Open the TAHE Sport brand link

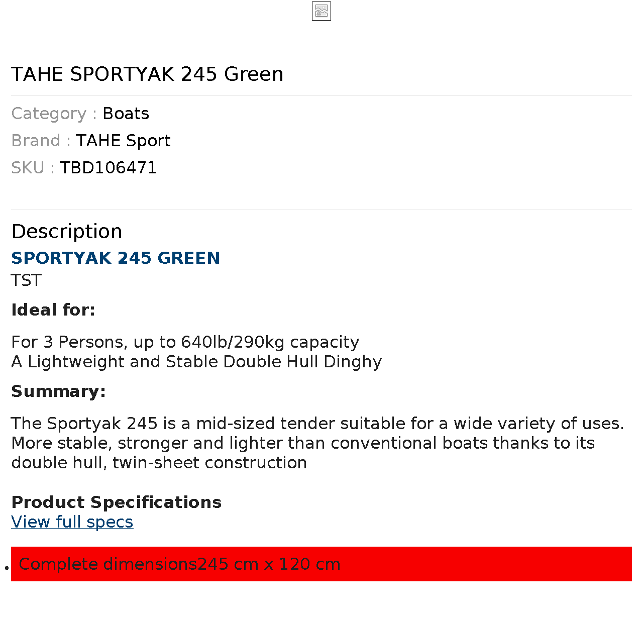123,141
